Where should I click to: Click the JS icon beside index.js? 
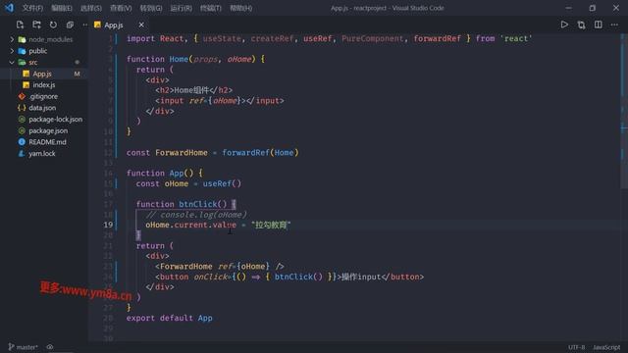(x=26, y=85)
